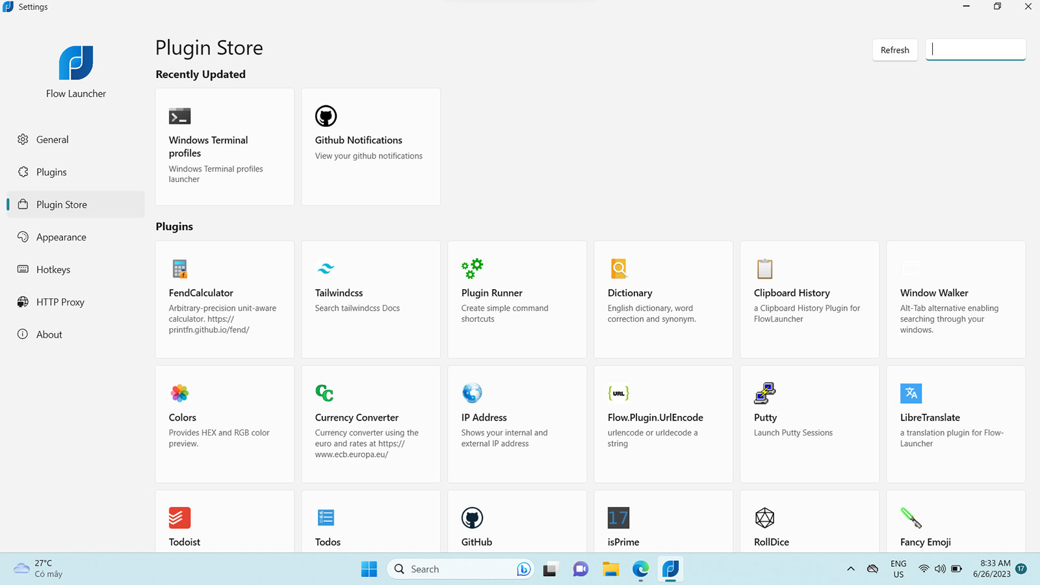Screen dimensions: 1040x585
Task: Click the Refresh button
Action: coord(894,50)
